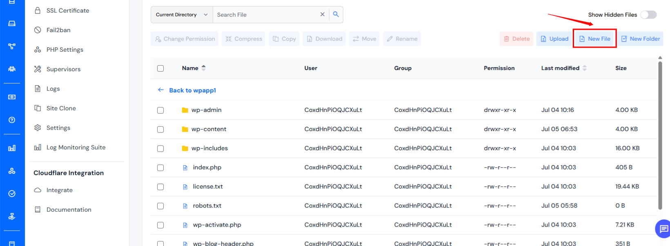This screenshot has height=246, width=670.
Task: Tick the robots.txt row checkbox
Action: point(160,206)
